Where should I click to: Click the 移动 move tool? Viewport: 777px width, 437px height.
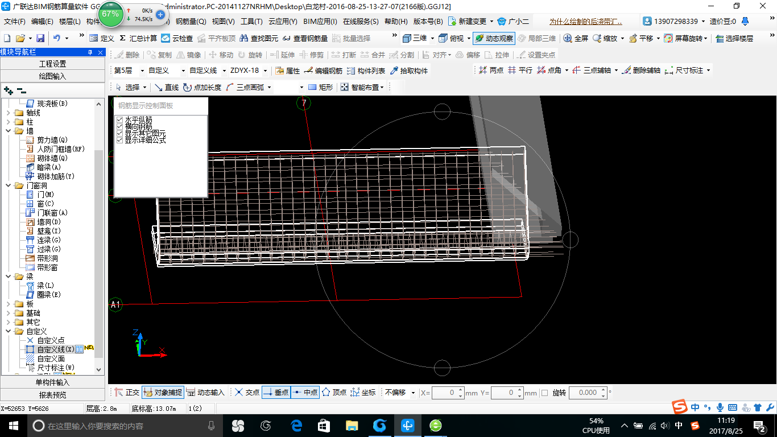[x=221, y=55]
